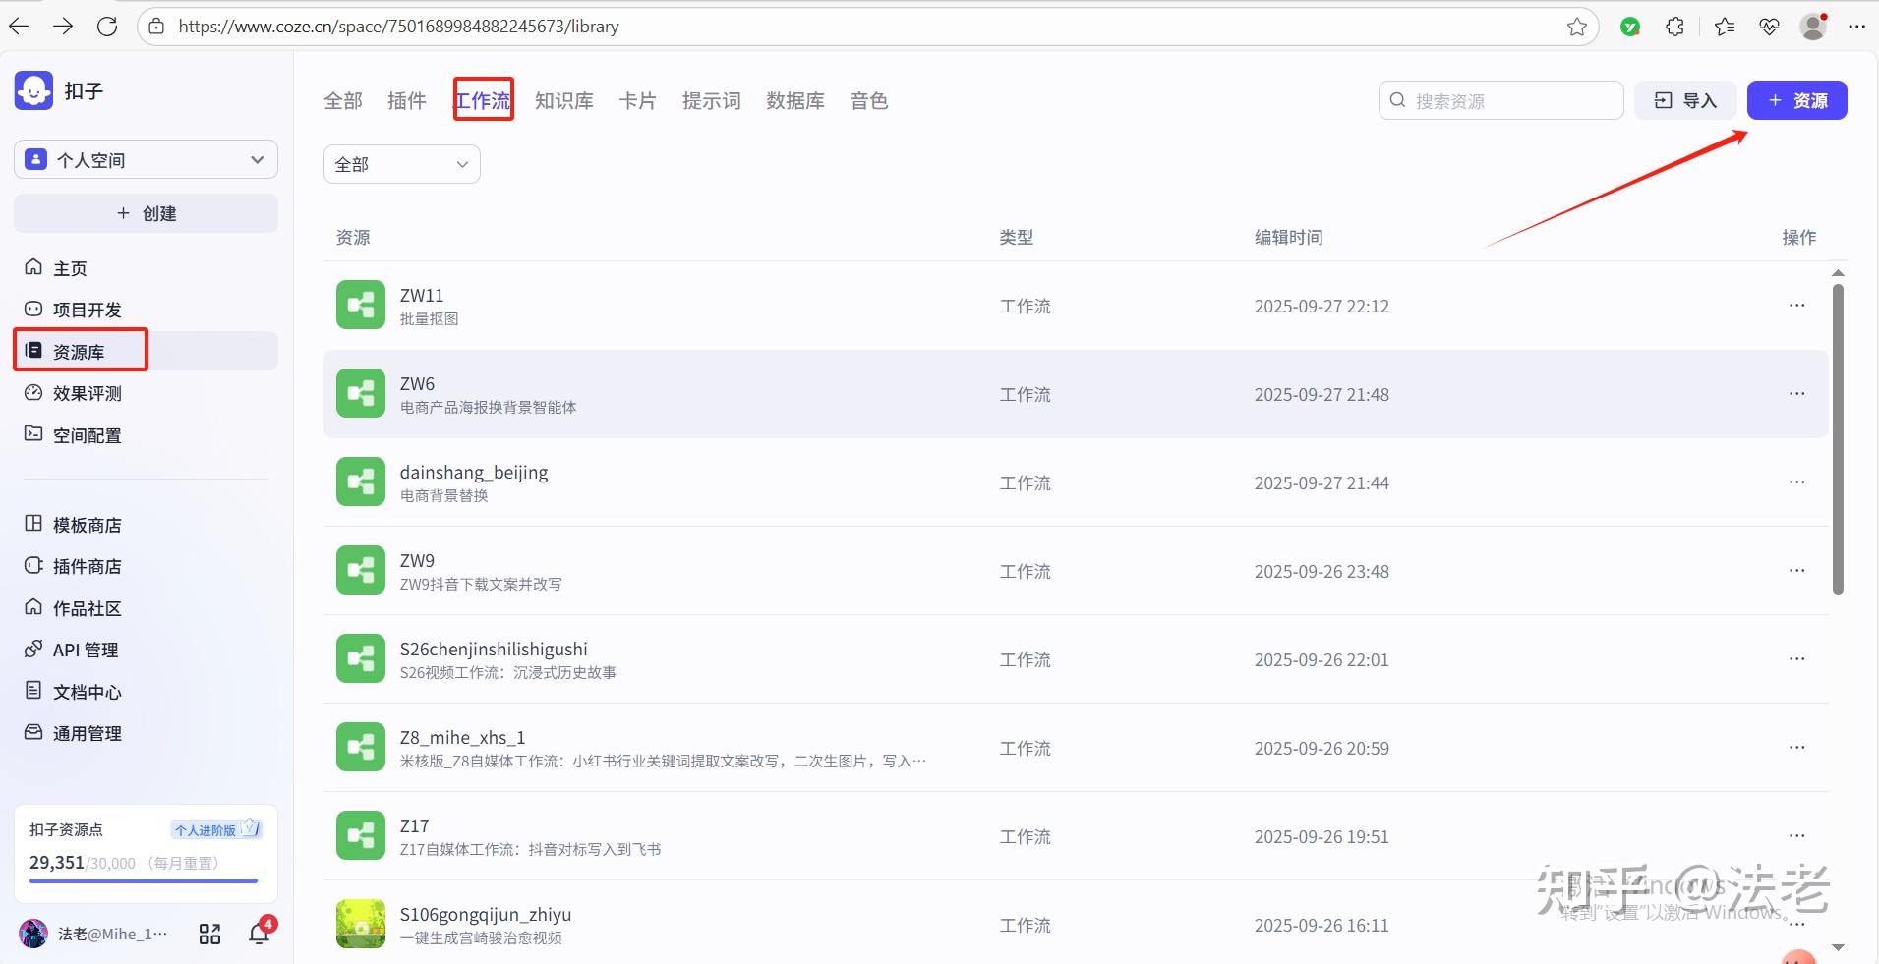The height and width of the screenshot is (964, 1879).
Task: Focus the 搜索资源 search field
Action: tap(1500, 100)
